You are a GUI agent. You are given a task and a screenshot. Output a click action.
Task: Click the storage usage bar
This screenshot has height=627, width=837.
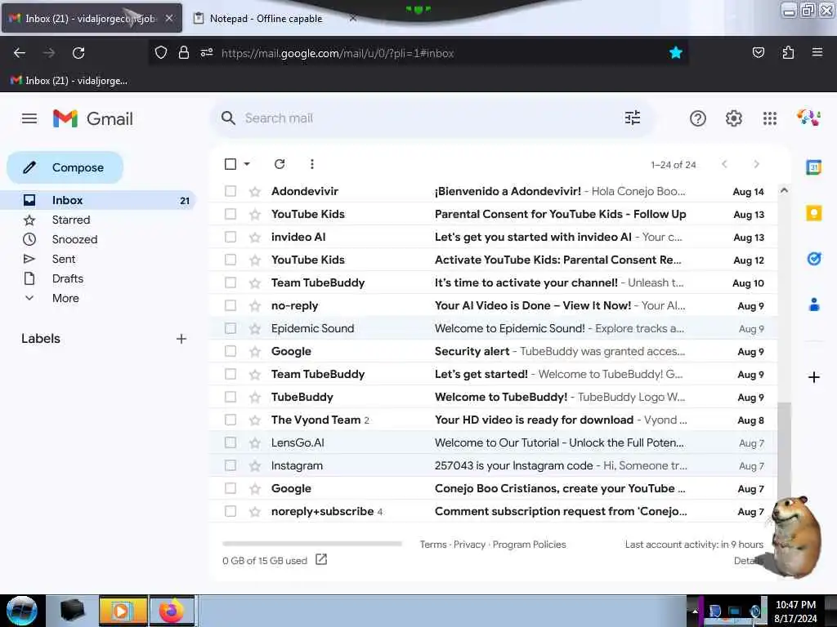[312, 543]
